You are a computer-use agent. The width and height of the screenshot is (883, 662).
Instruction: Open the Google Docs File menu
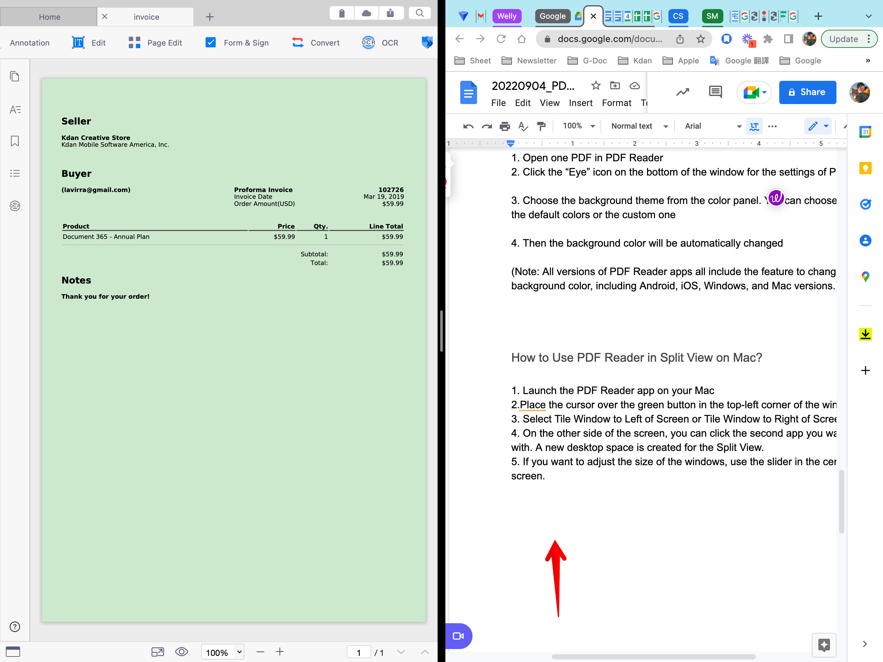tap(498, 103)
